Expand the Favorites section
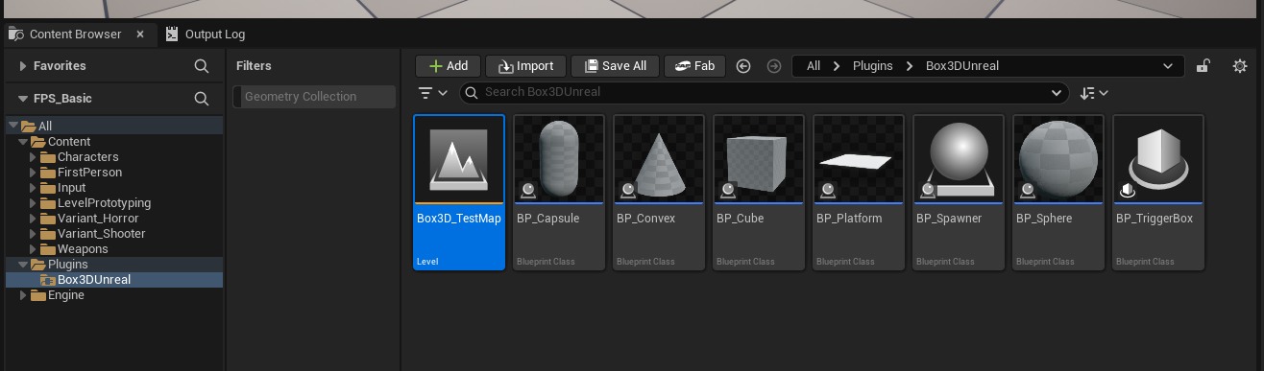 (22, 66)
